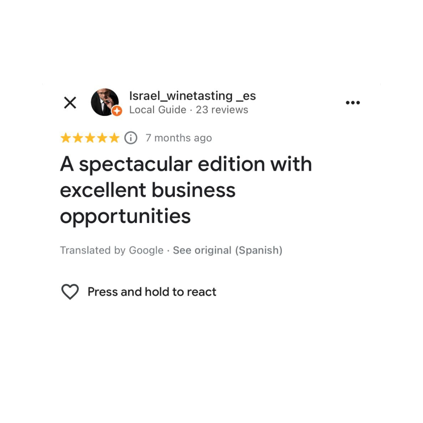Click the fourth yellow rating star

point(102,138)
